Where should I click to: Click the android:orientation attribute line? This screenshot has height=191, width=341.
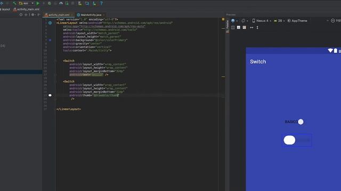pyautogui.click(x=87, y=47)
